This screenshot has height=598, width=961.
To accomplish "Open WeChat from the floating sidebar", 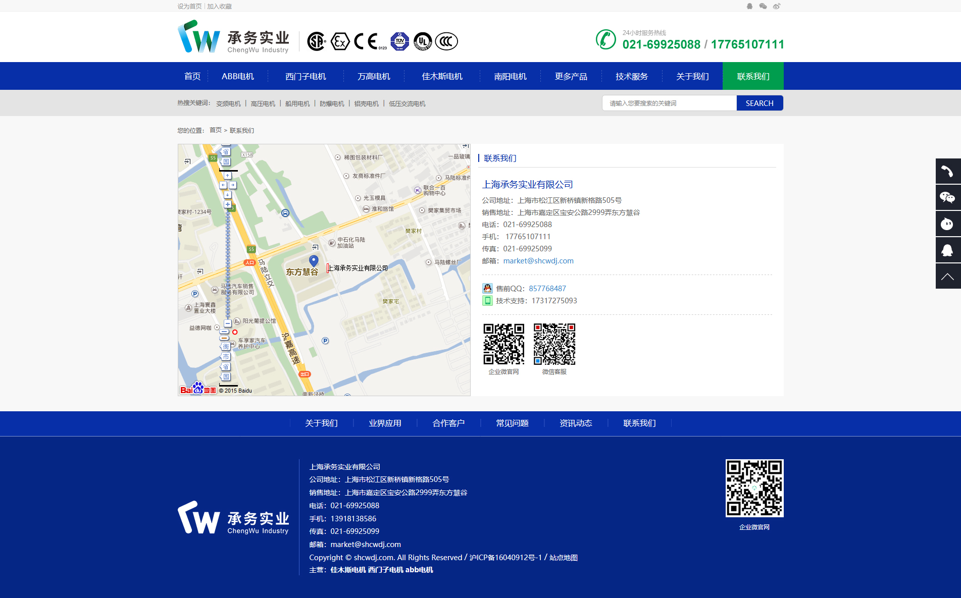I will pos(947,198).
